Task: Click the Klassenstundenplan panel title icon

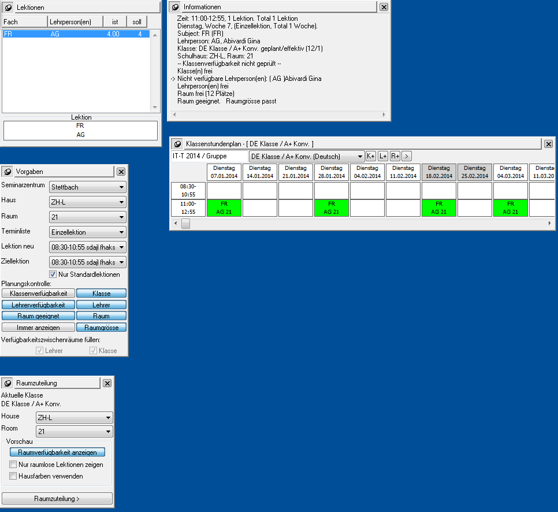Action: (x=177, y=143)
